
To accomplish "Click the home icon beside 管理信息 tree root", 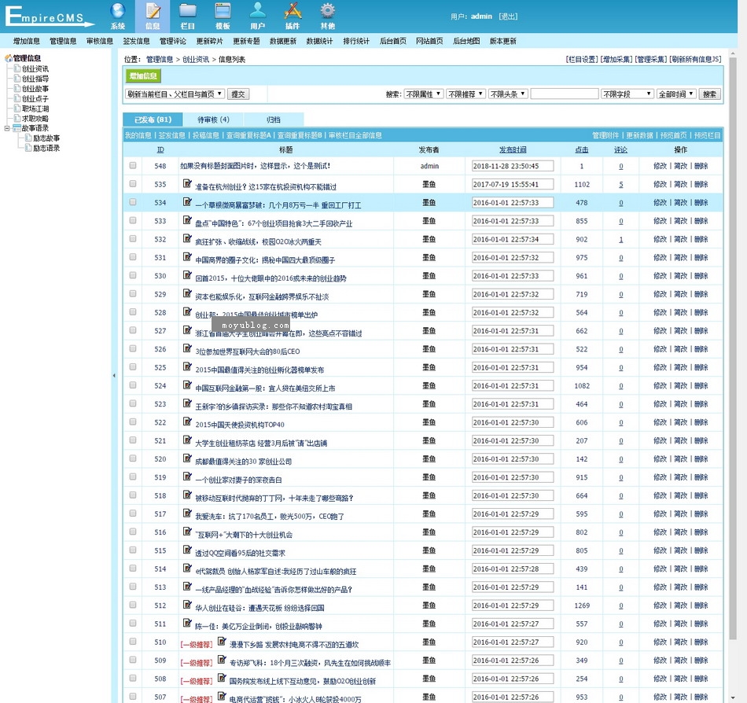I will [9, 58].
